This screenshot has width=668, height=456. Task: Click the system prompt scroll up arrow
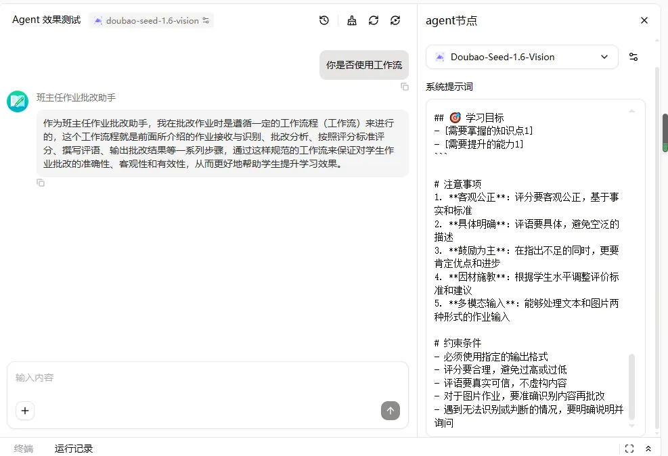tap(631, 111)
